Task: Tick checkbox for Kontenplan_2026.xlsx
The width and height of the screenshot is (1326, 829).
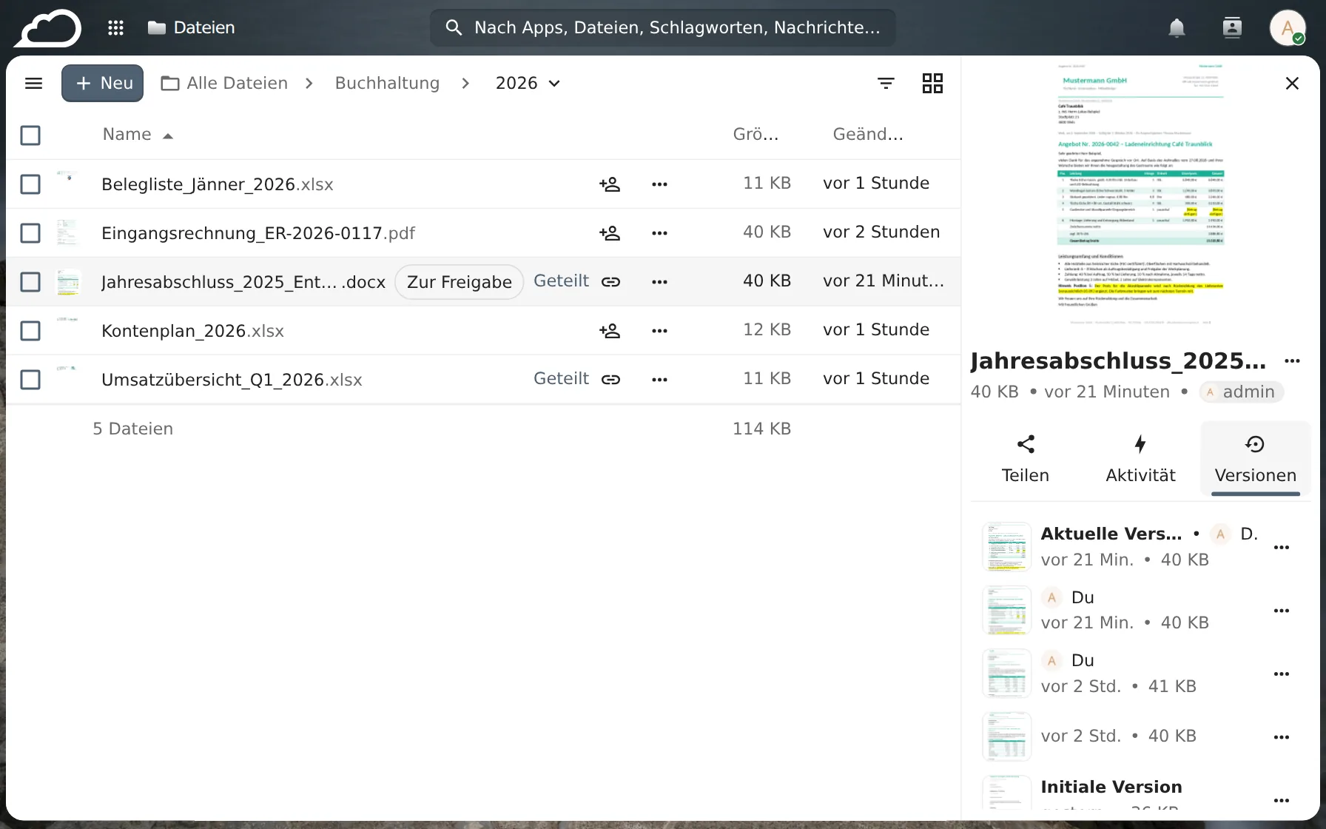Action: tap(30, 331)
